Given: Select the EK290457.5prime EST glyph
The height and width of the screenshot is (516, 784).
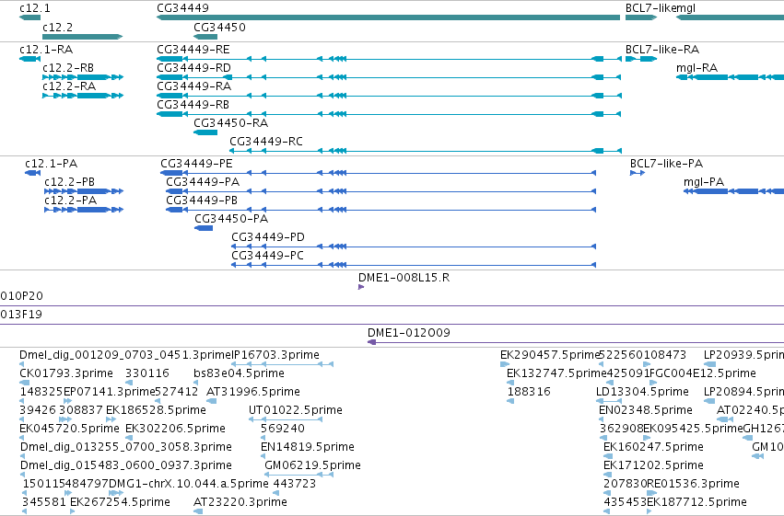Looking at the screenshot, I should 505,364.
